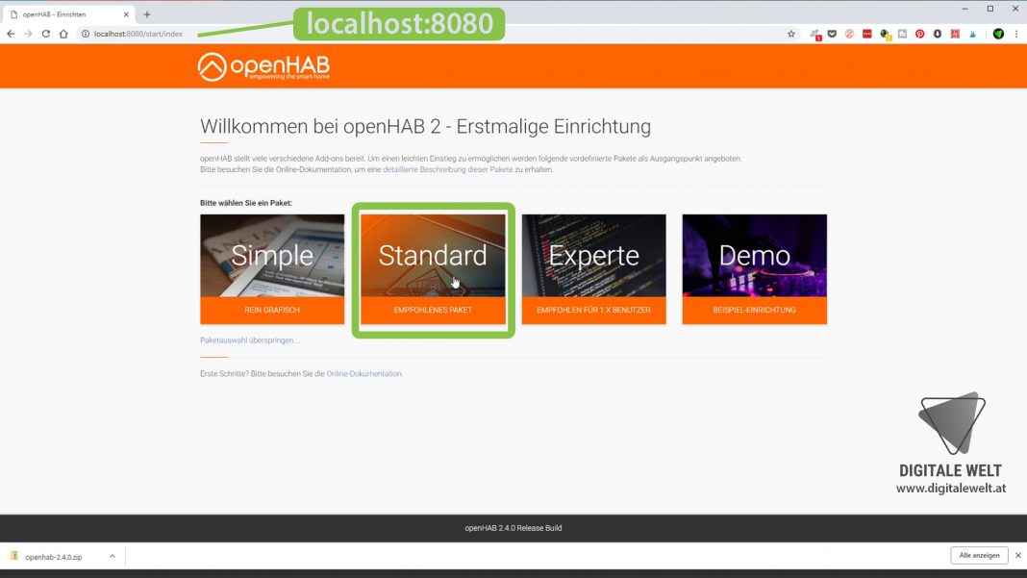Select the Demo Beispiel-Einrichtung package
Image resolution: width=1027 pixels, height=578 pixels.
pyautogui.click(x=754, y=269)
